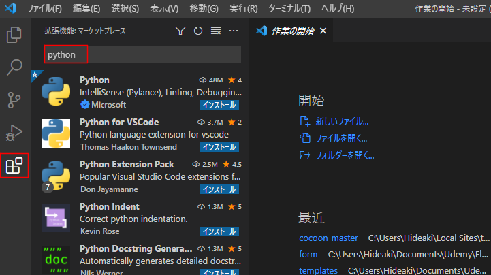Click the 4.5 star rating
This screenshot has width=491, height=275.
232,164
